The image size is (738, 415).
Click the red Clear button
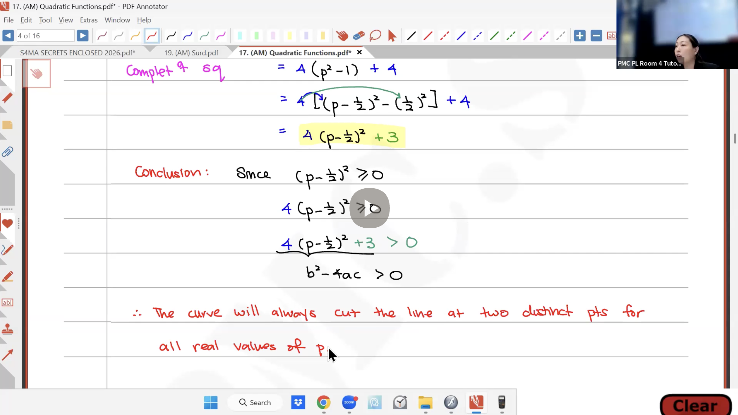point(695,406)
